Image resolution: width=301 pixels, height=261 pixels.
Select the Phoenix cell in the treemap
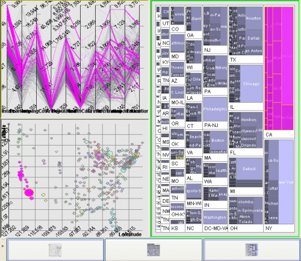pyautogui.click(x=178, y=67)
